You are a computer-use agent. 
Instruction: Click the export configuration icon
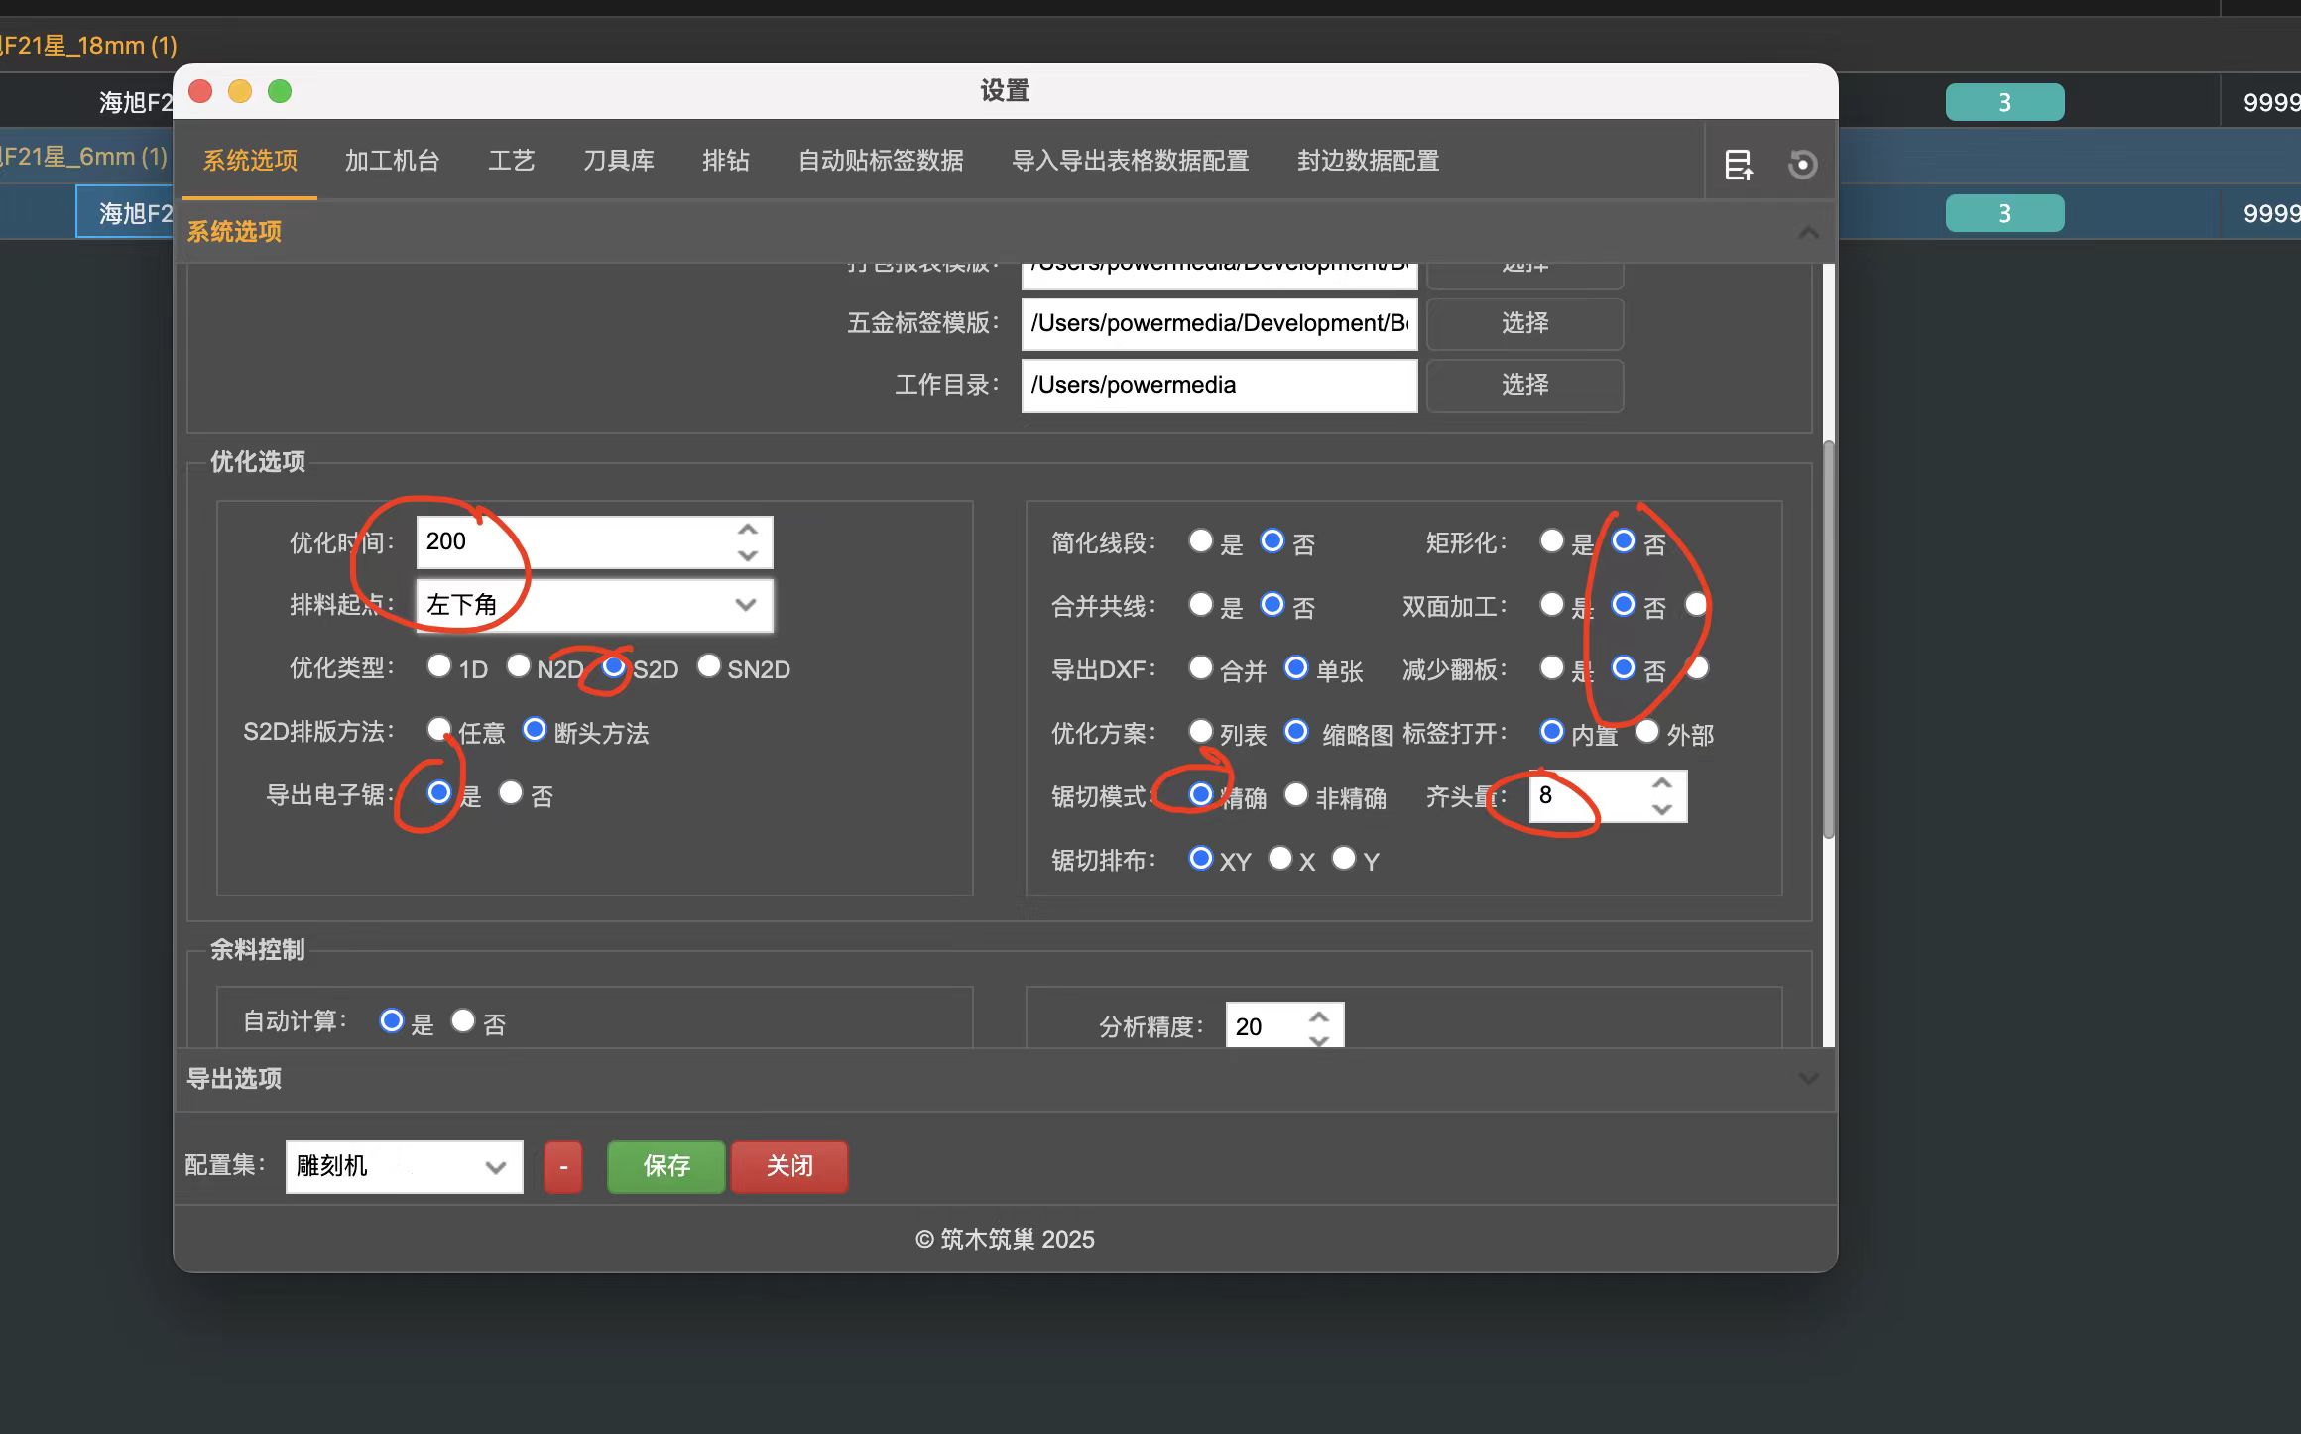[x=1739, y=165]
